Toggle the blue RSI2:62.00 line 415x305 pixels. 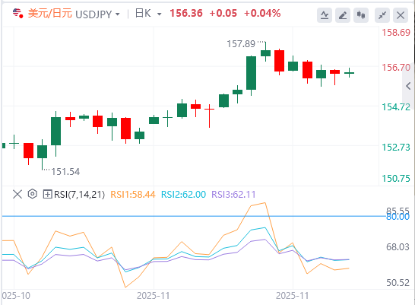(183, 195)
